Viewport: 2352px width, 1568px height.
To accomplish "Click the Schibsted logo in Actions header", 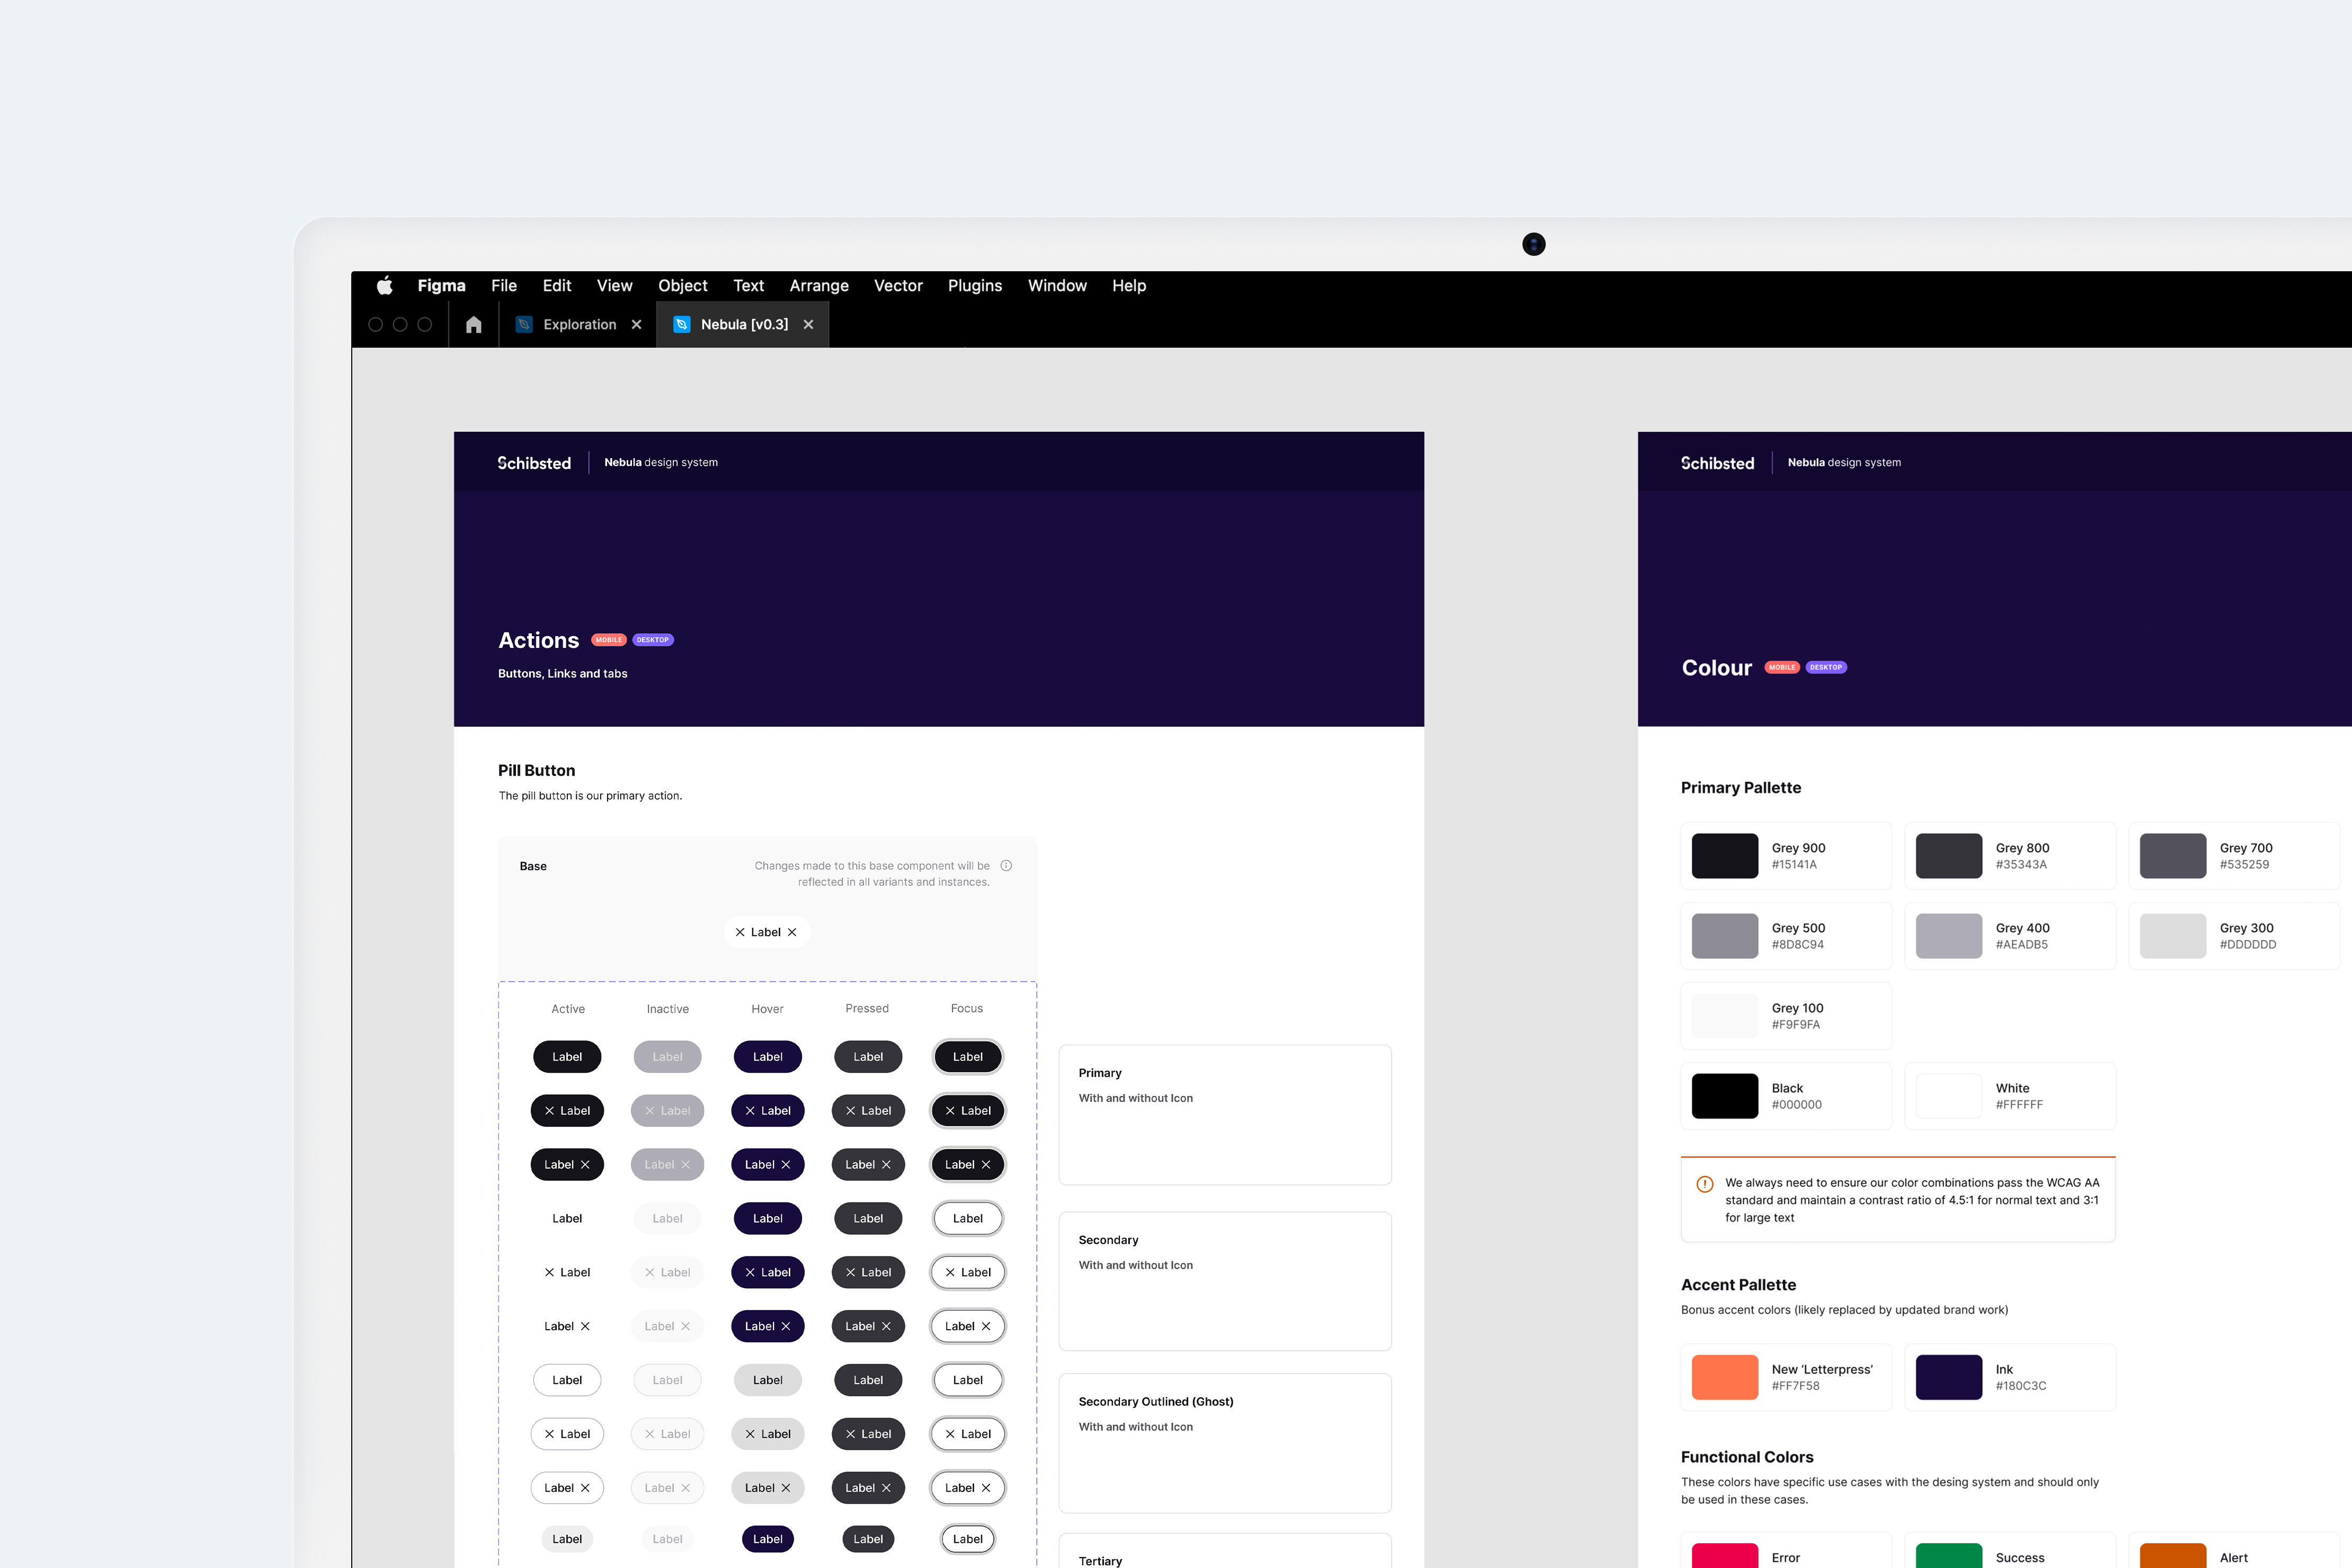I will (x=534, y=463).
